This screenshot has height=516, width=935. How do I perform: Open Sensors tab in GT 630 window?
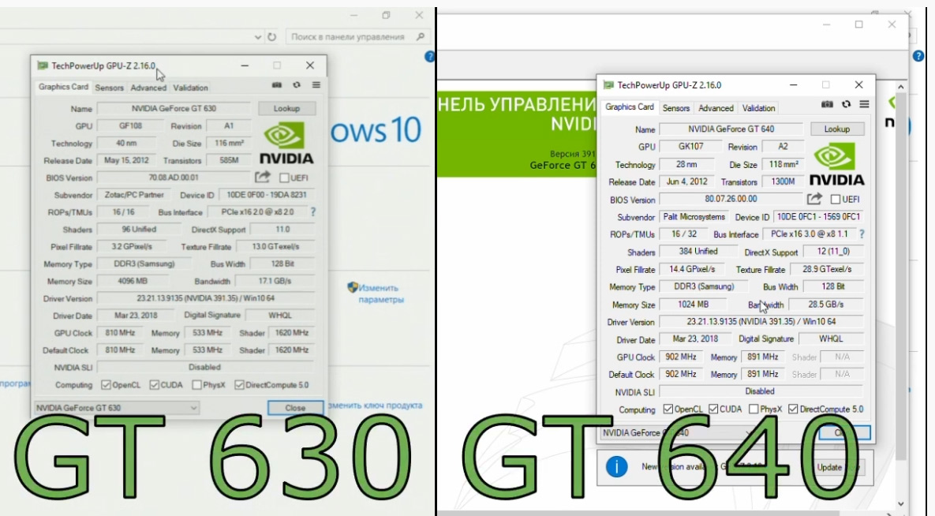coord(109,88)
